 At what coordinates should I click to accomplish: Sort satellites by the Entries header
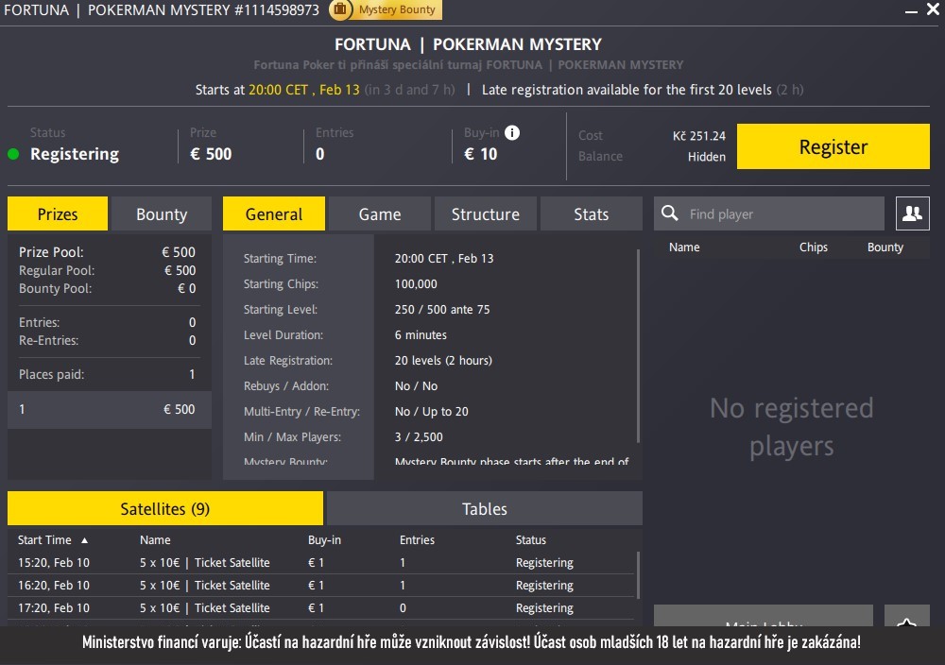click(x=417, y=539)
